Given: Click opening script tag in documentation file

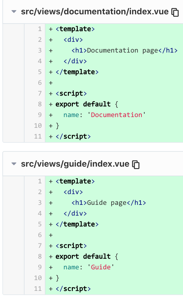Looking at the screenshot, I should [114, 93].
